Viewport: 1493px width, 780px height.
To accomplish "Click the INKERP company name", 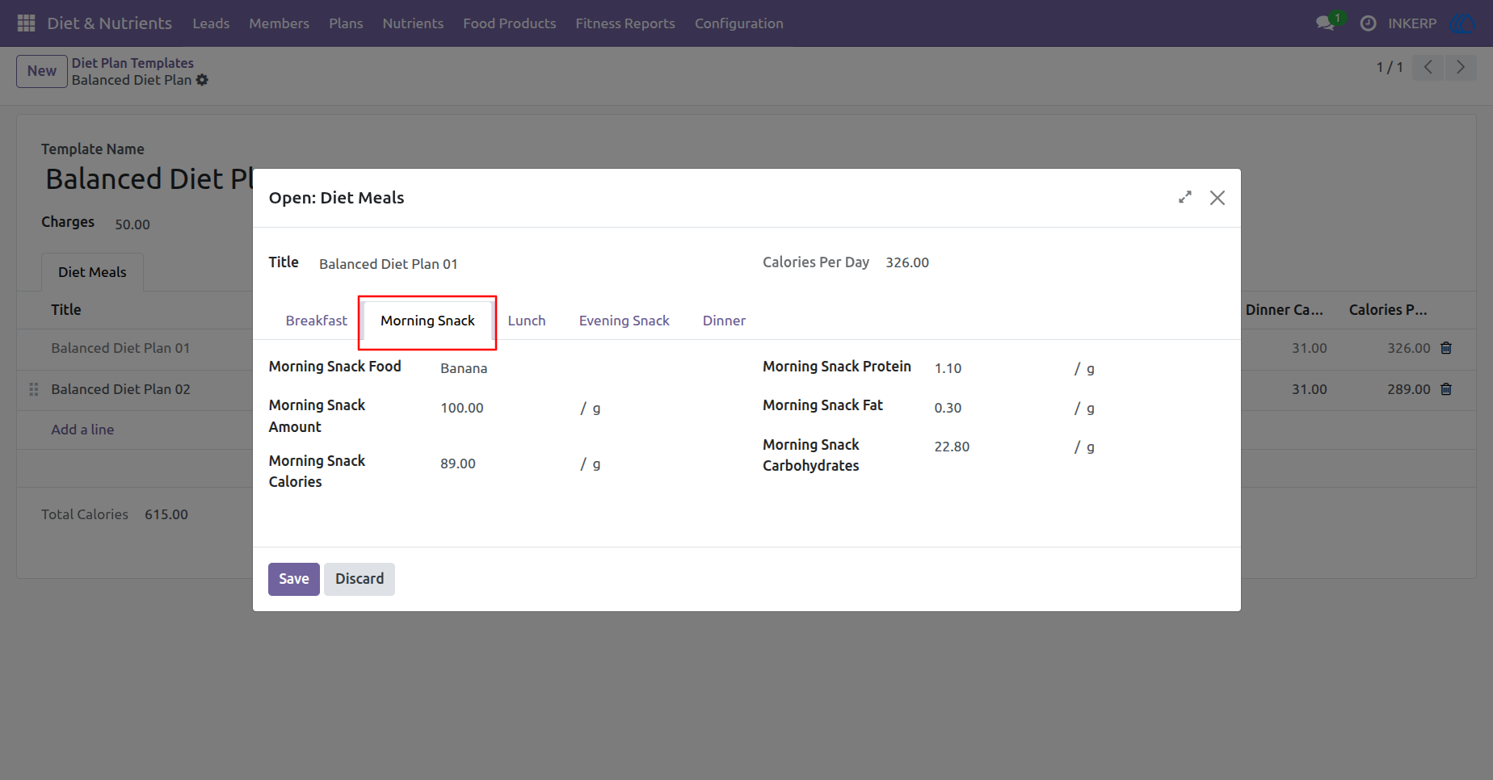I will coord(1412,23).
